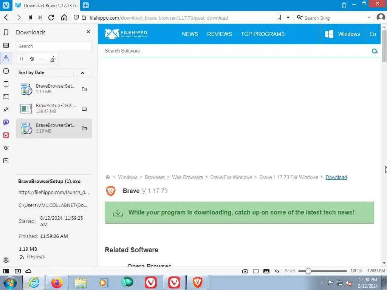Remove the selected download from list
The height and width of the screenshot is (290, 387).
pos(42,59)
